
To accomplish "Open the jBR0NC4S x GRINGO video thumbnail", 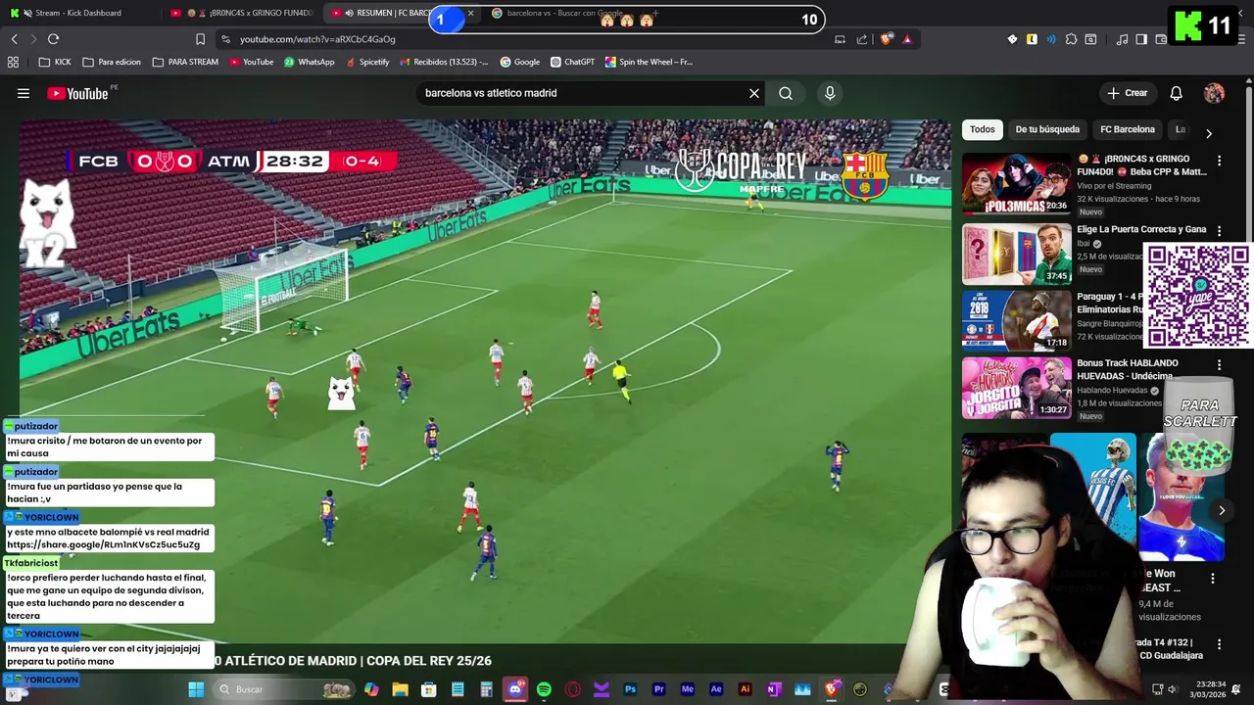I will (x=1016, y=183).
